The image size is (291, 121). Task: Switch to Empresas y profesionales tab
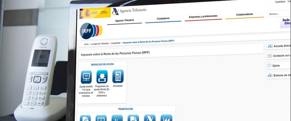click(203, 17)
